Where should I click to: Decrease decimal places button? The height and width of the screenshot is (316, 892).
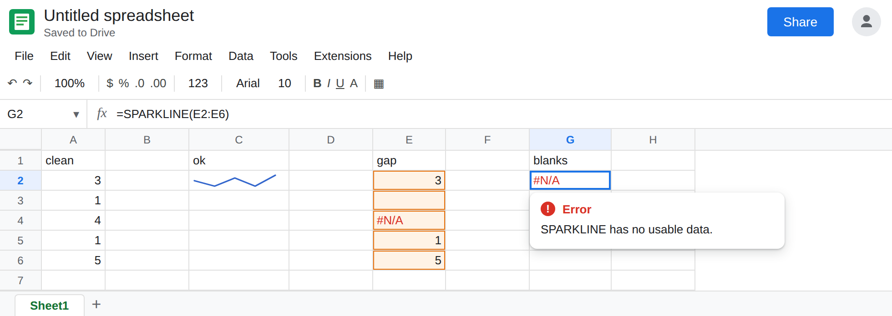tap(140, 83)
